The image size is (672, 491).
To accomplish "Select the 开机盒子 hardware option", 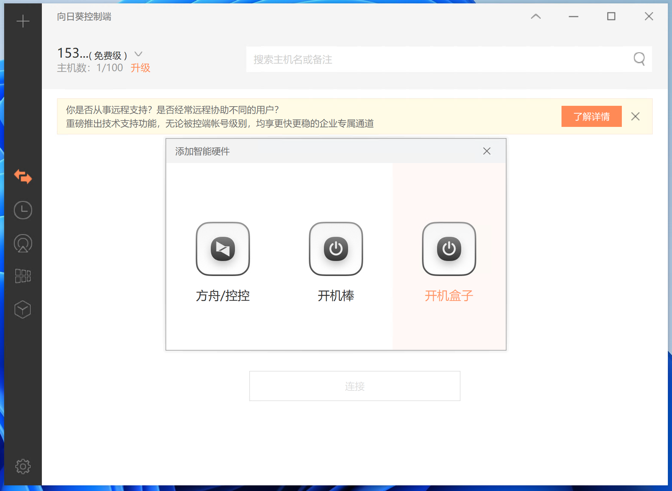I will (449, 249).
